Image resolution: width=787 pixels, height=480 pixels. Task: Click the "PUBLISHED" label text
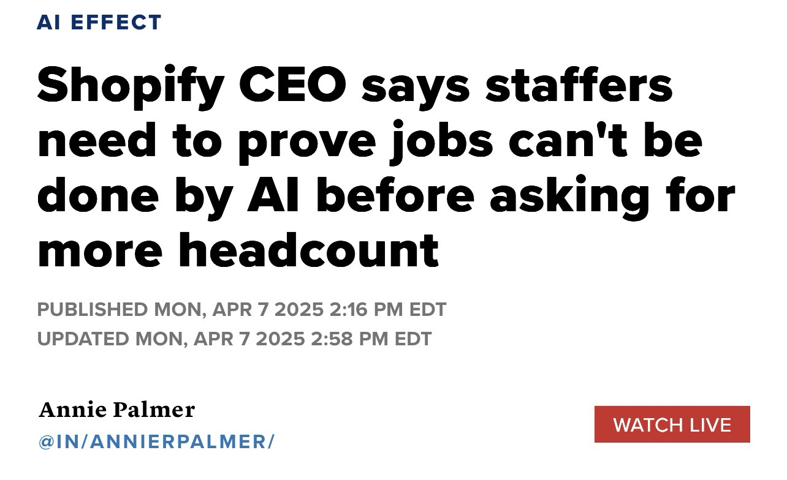click(x=93, y=309)
